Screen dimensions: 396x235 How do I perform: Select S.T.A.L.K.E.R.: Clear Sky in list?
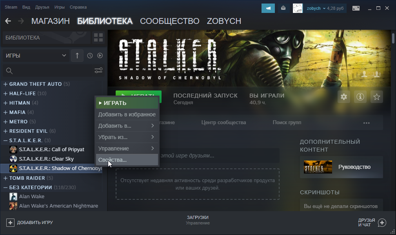pyautogui.click(x=46, y=159)
